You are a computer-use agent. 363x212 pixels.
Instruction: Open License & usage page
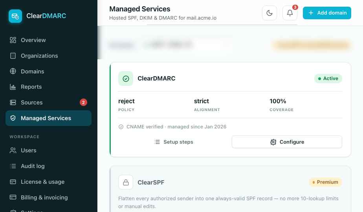pos(48,182)
